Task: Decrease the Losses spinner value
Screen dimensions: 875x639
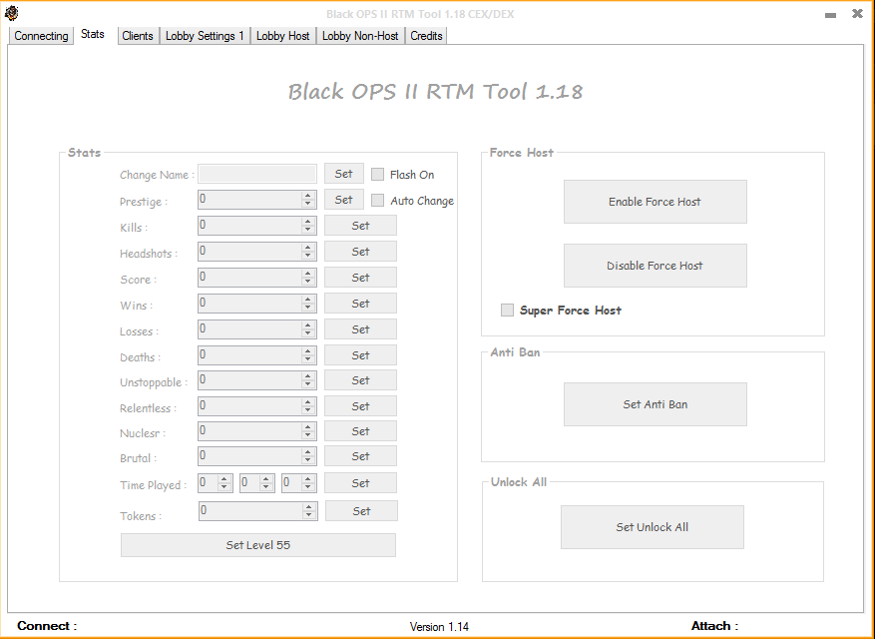Action: click(308, 333)
